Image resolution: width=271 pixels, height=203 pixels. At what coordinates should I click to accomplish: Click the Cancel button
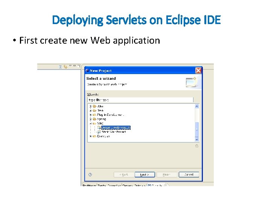point(189,174)
